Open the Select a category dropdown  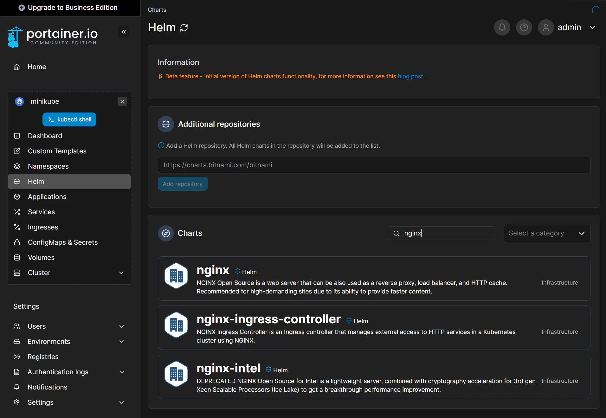click(547, 234)
